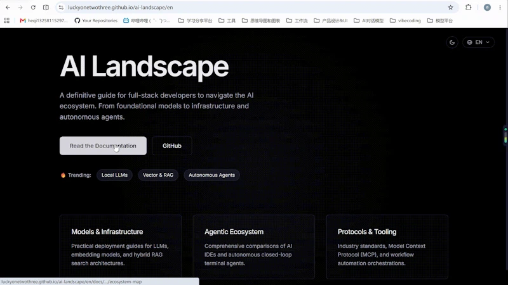The height and width of the screenshot is (285, 508).
Task: Select the Local LLMs trending tag
Action: click(x=114, y=175)
